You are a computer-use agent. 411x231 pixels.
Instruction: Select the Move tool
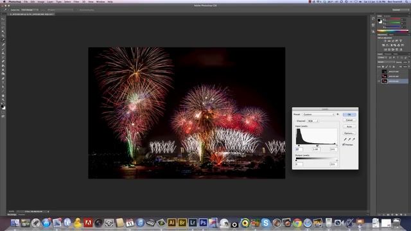[x=3, y=19]
